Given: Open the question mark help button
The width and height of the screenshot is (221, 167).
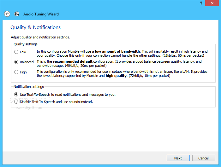Looking at the screenshot, I should [x=201, y=3].
